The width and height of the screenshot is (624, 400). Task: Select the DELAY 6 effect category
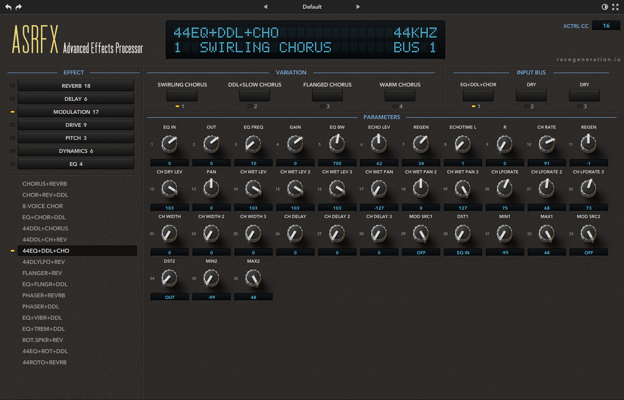pyautogui.click(x=76, y=99)
